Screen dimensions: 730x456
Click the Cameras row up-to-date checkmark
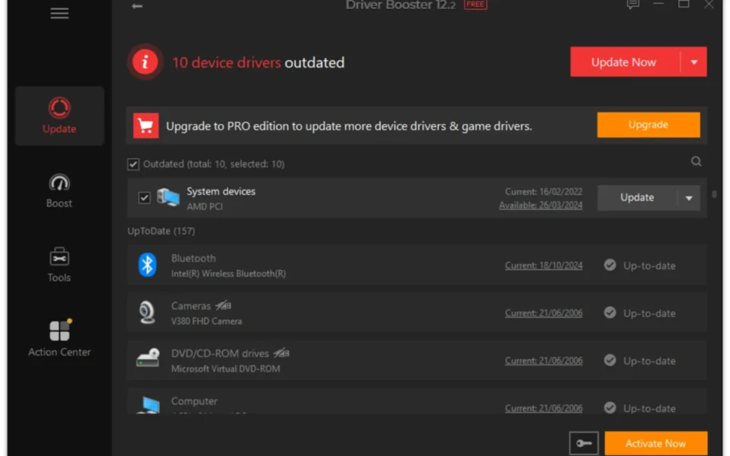coord(610,312)
